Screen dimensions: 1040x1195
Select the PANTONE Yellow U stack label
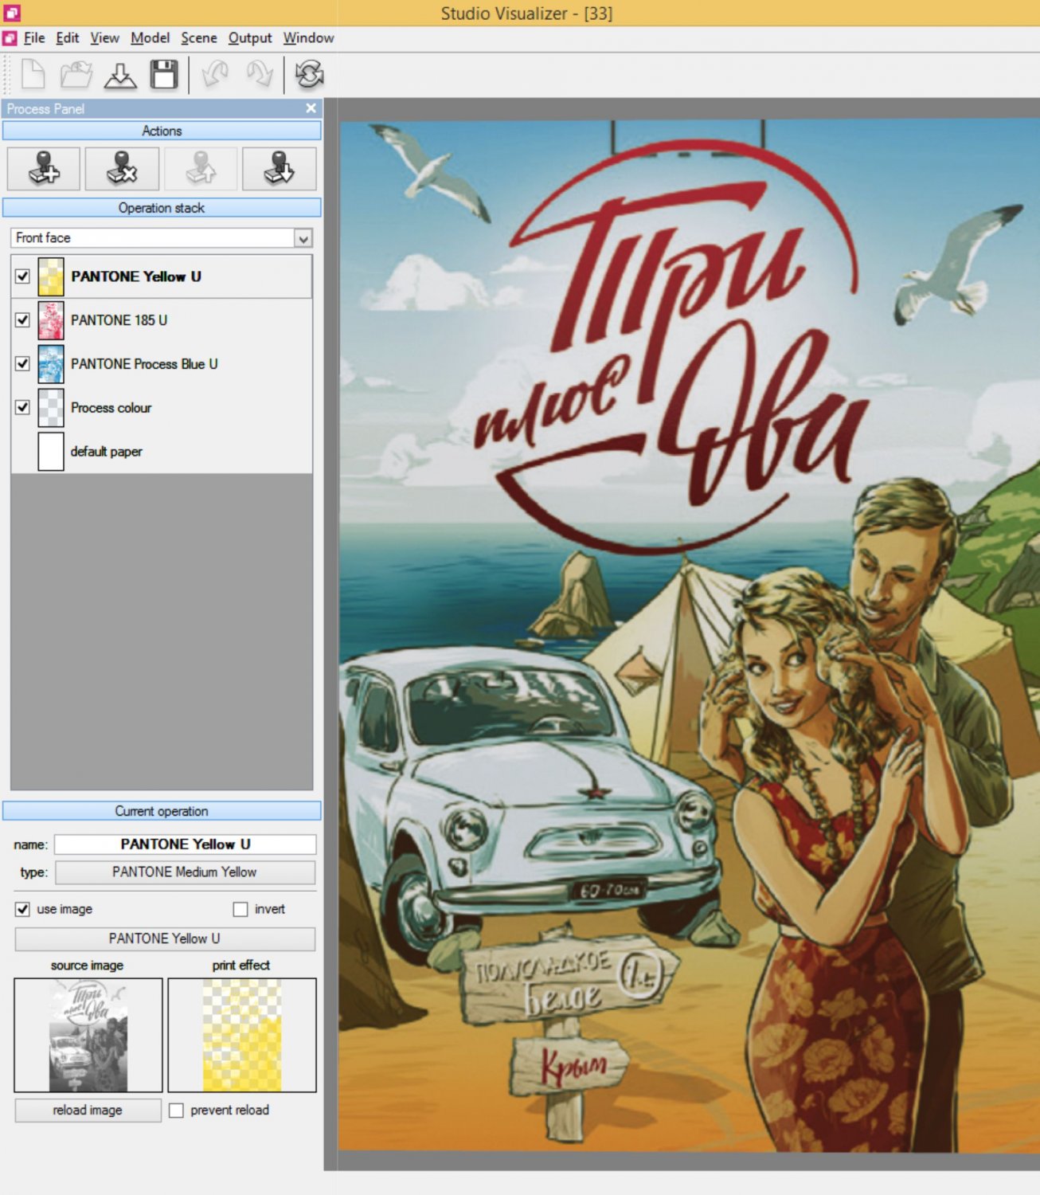click(x=136, y=276)
